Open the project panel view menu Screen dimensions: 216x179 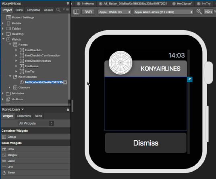67,10
